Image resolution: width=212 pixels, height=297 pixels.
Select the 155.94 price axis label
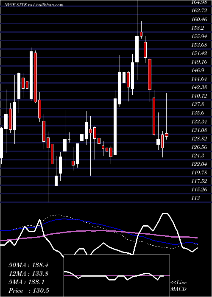tap(199, 36)
